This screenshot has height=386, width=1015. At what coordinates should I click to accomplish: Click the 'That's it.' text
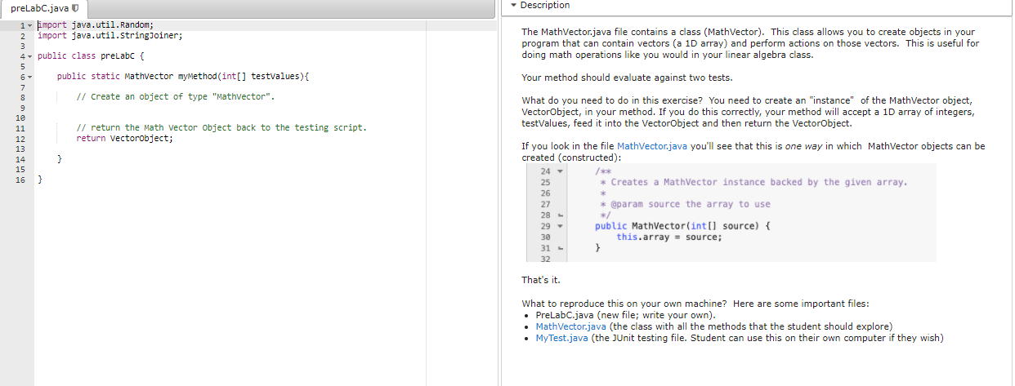(540, 280)
